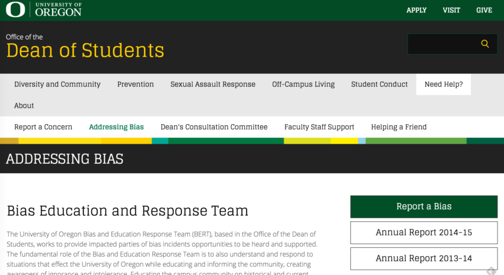Open the Prevention menu item

(x=135, y=85)
